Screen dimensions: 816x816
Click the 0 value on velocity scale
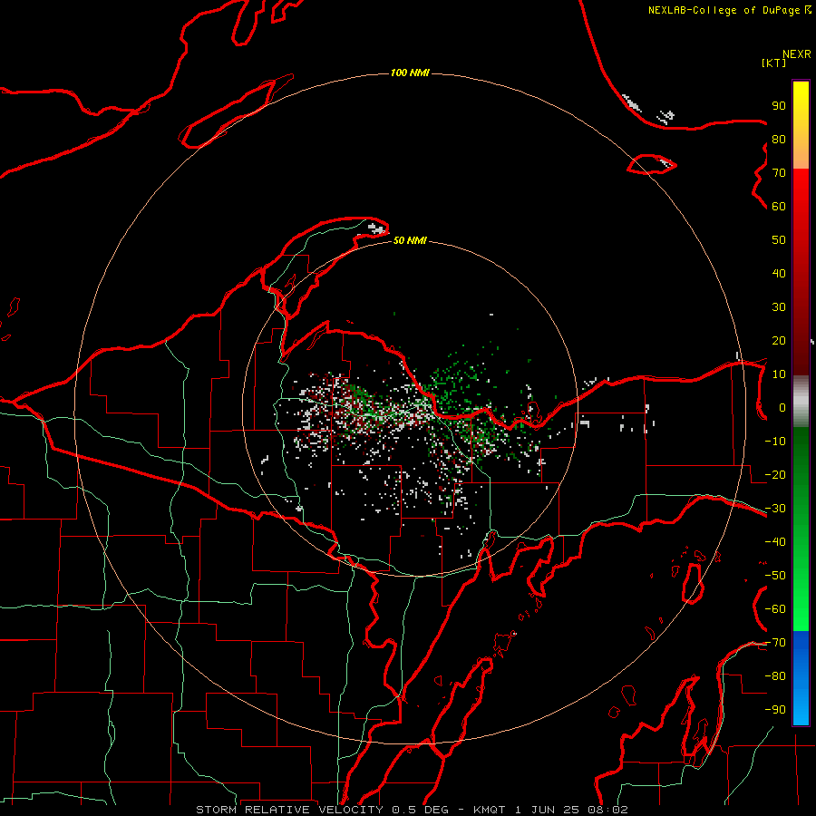tap(782, 408)
